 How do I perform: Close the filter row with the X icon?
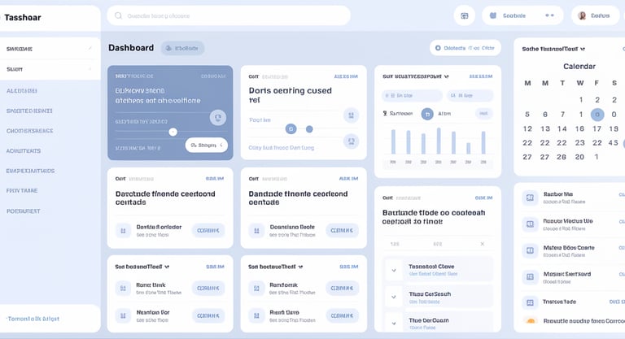pyautogui.click(x=482, y=244)
